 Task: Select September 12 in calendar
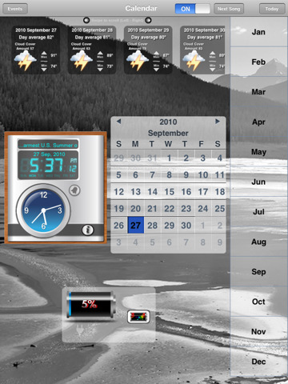[x=118, y=191]
